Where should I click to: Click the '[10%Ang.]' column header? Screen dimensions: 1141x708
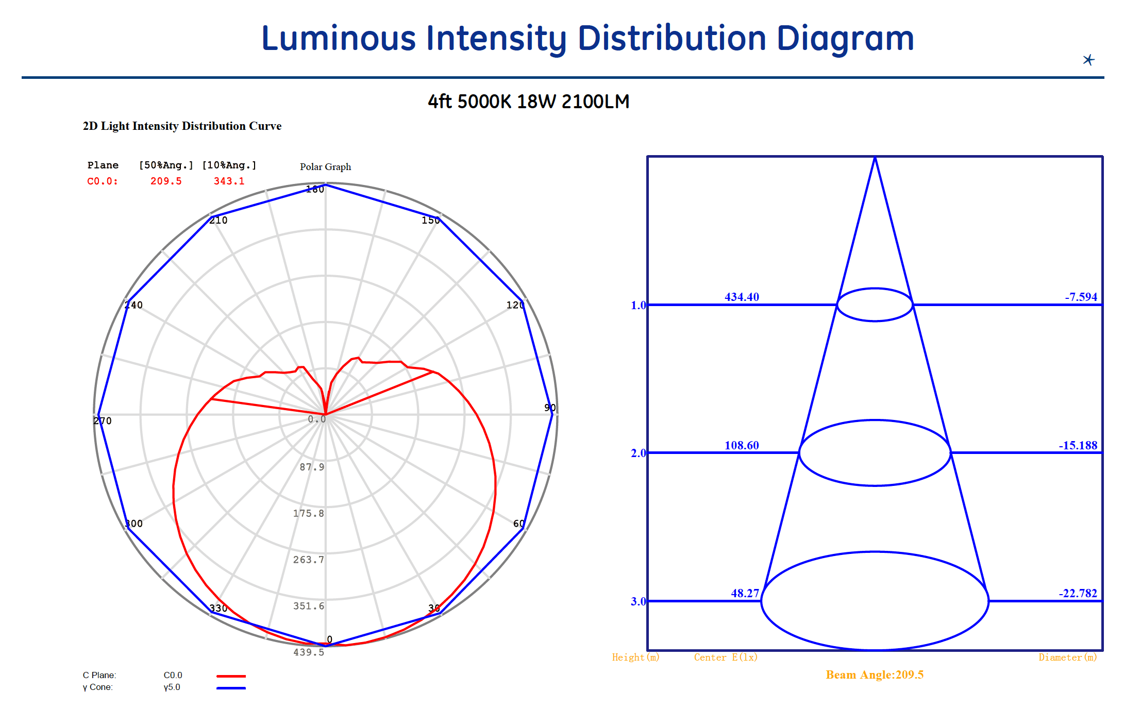click(229, 165)
